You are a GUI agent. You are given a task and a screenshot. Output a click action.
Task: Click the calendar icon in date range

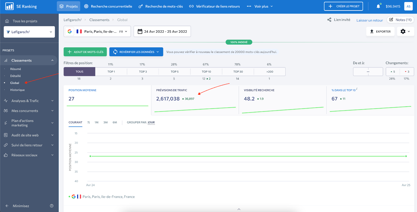coord(140,31)
